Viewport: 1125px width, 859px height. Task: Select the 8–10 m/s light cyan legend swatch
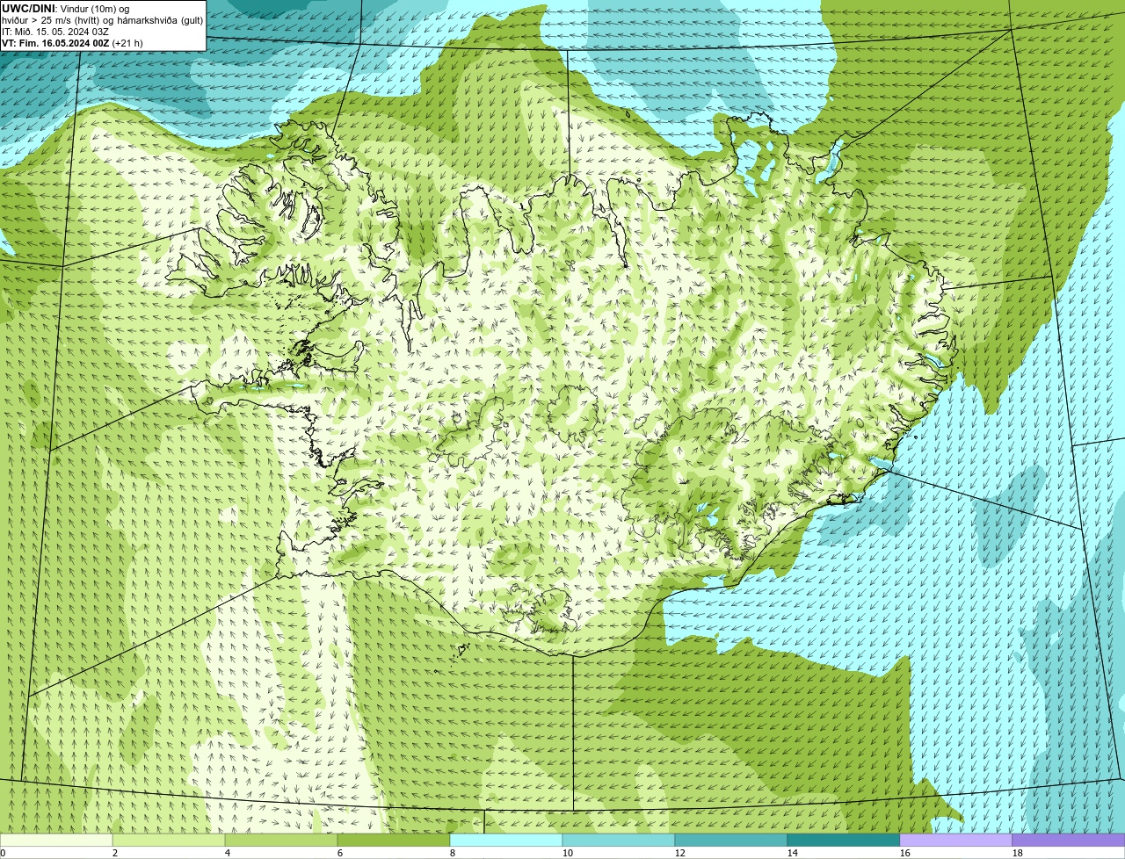pos(506,840)
